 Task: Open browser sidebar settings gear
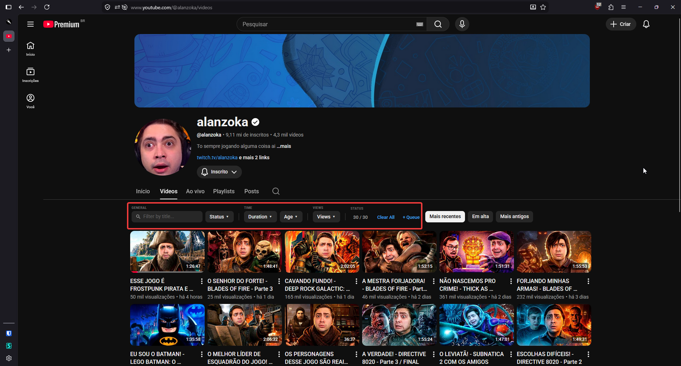[x=9, y=358]
